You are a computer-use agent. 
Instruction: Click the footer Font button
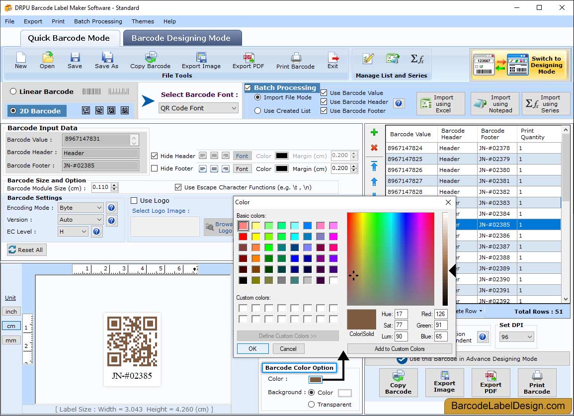tap(242, 169)
